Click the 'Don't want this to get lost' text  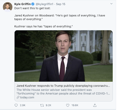pos(32,8)
